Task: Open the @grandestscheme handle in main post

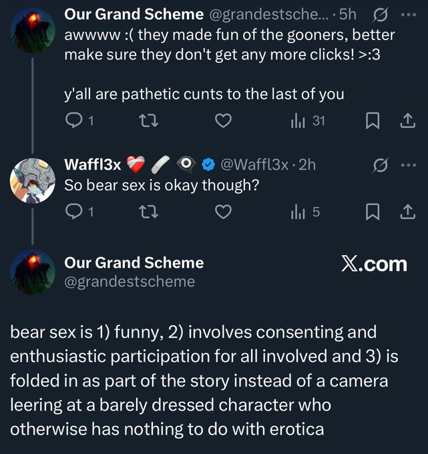Action: (130, 282)
